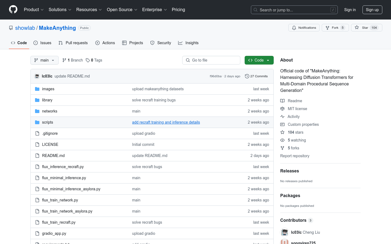Click the MIT license scale icon
391x244 pixels.
(x=282, y=109)
